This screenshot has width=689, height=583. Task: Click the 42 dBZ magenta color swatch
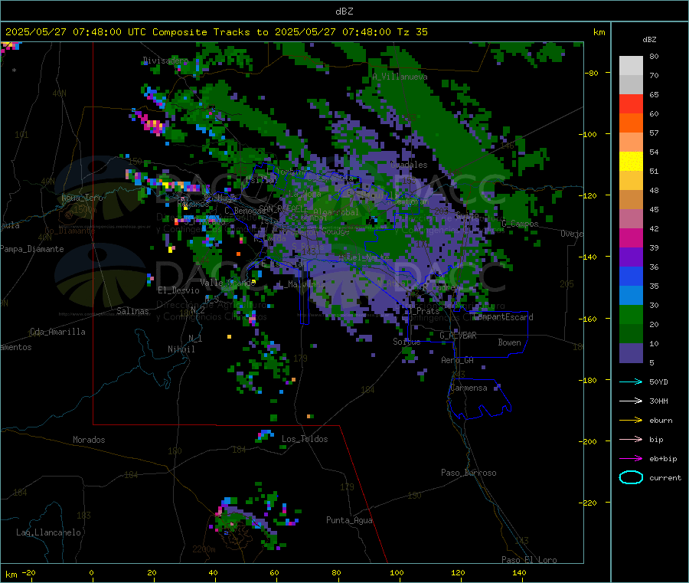point(631,237)
